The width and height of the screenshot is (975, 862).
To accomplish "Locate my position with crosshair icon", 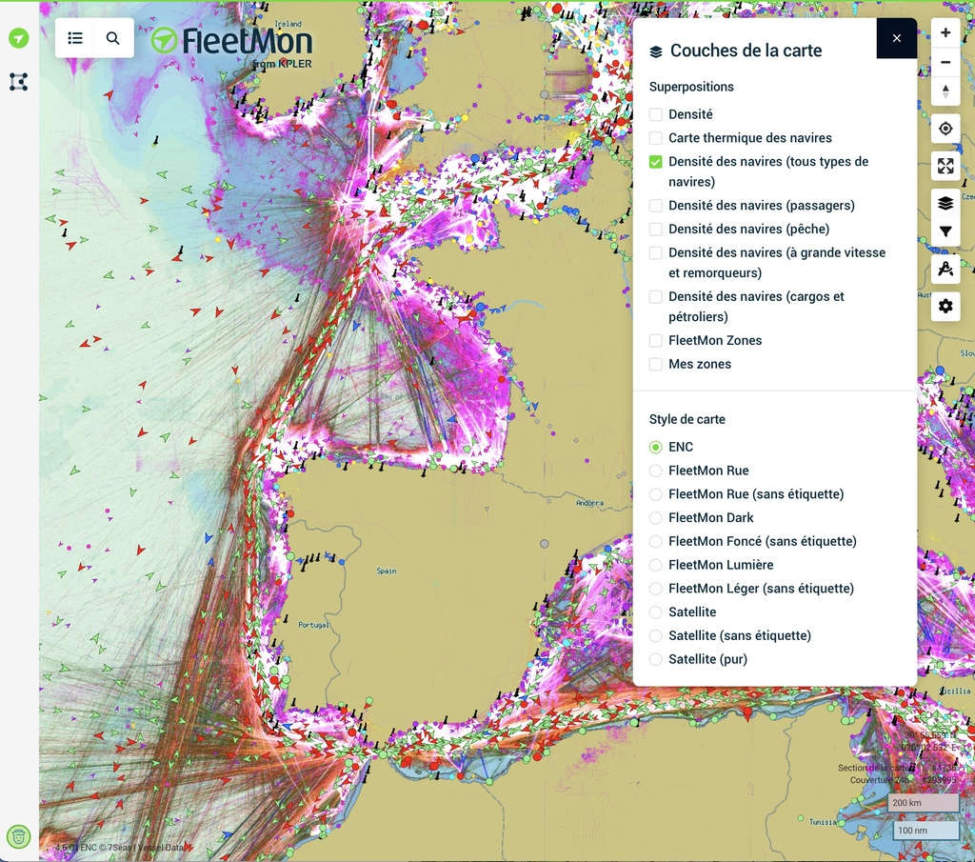I will [x=945, y=129].
